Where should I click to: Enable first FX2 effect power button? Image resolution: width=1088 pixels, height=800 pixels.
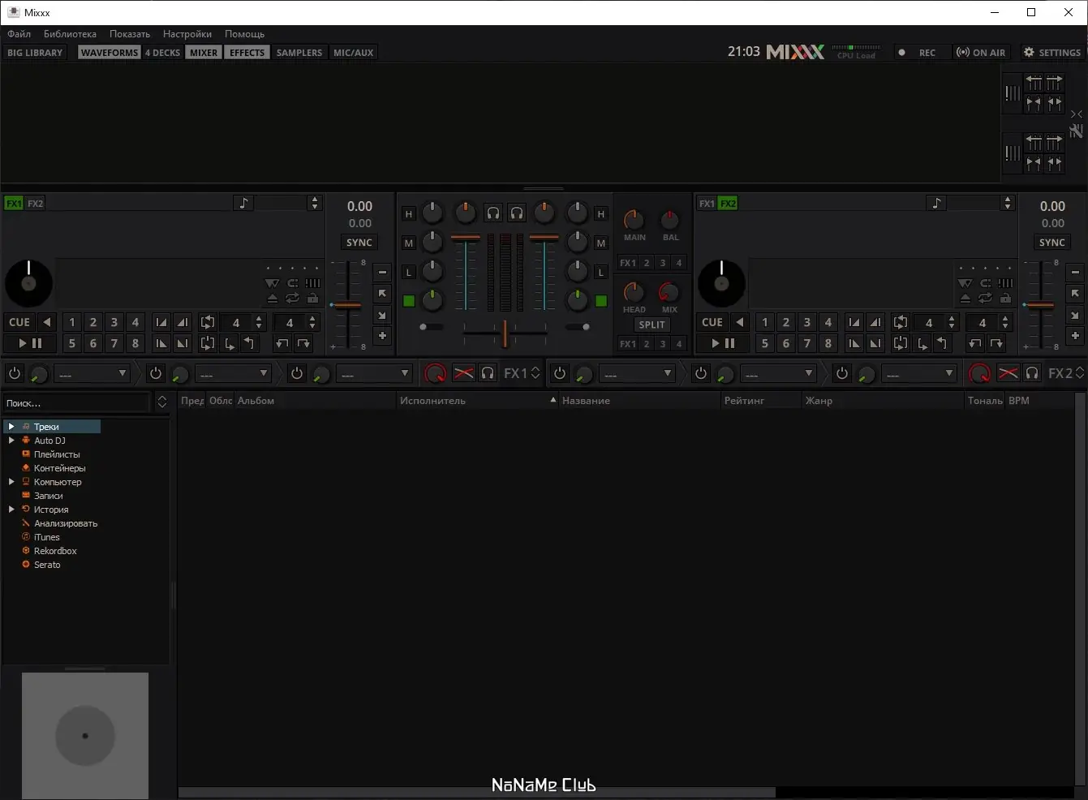point(559,373)
